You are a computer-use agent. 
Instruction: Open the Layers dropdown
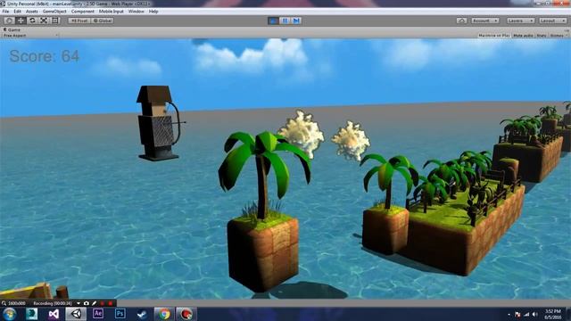520,21
